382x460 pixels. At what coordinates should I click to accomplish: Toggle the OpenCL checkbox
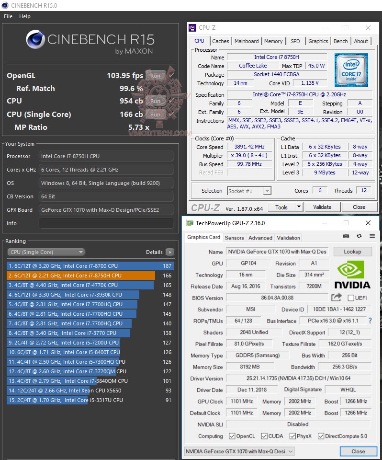click(232, 436)
